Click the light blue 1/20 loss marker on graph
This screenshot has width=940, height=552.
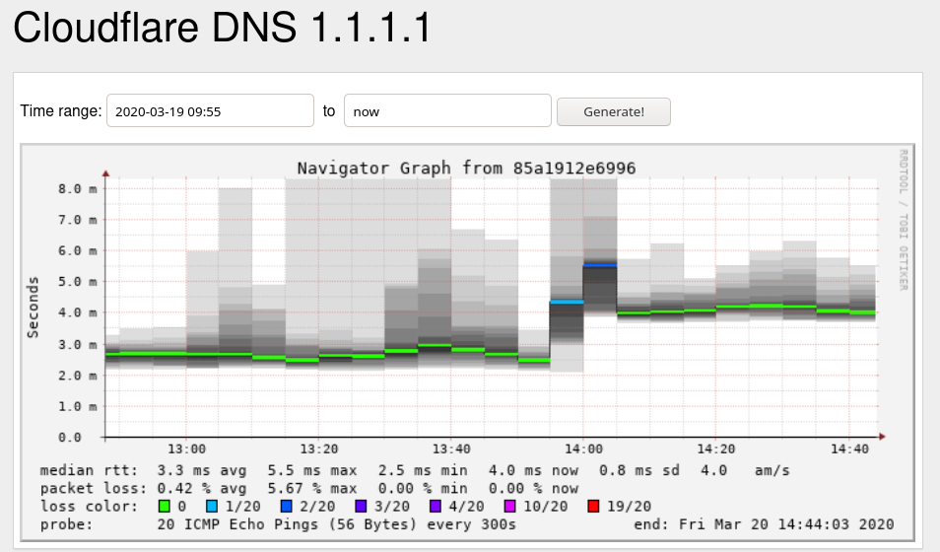pyautogui.click(x=567, y=302)
